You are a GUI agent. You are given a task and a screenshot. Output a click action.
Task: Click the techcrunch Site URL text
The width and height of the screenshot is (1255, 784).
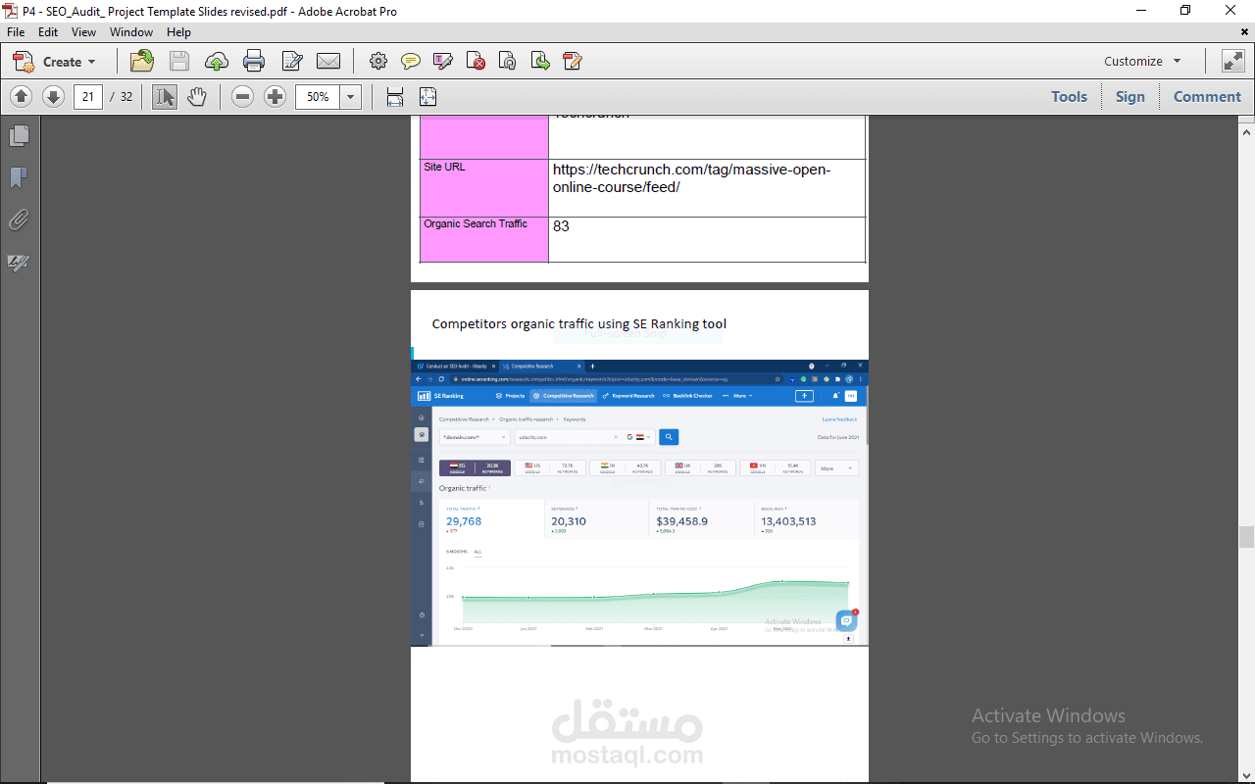[691, 178]
